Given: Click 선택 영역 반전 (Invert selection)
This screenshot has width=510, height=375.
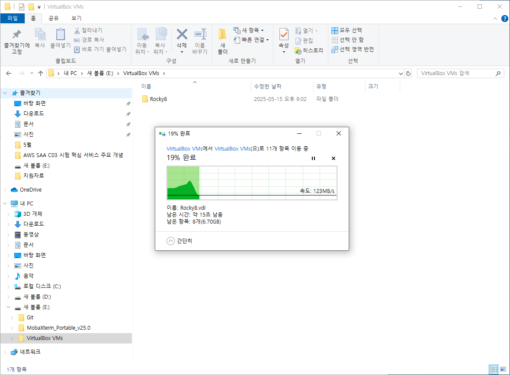Looking at the screenshot, I should coord(353,49).
